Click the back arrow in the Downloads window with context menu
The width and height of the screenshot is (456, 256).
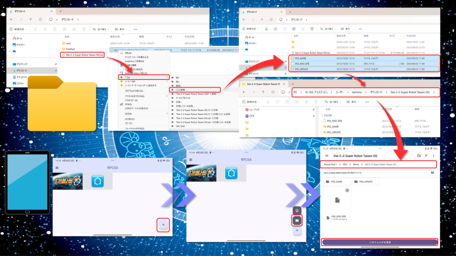click(x=11, y=20)
